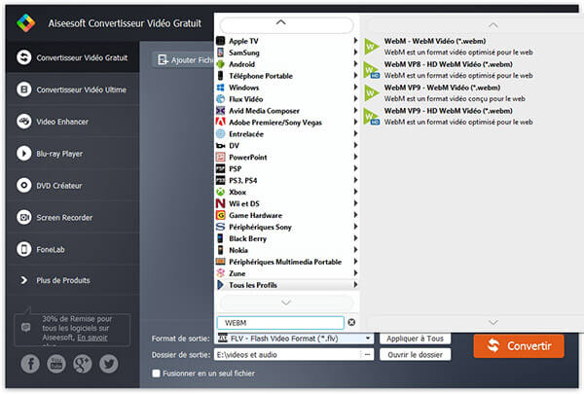Expand Plus de Produits in the sidebar

(x=70, y=281)
